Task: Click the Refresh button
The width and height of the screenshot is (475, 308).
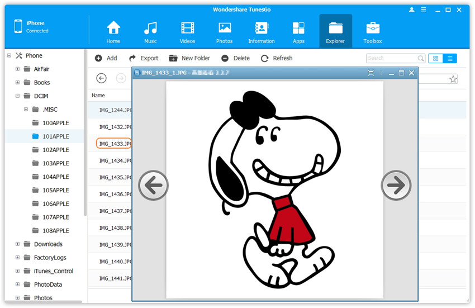Action: [x=277, y=58]
